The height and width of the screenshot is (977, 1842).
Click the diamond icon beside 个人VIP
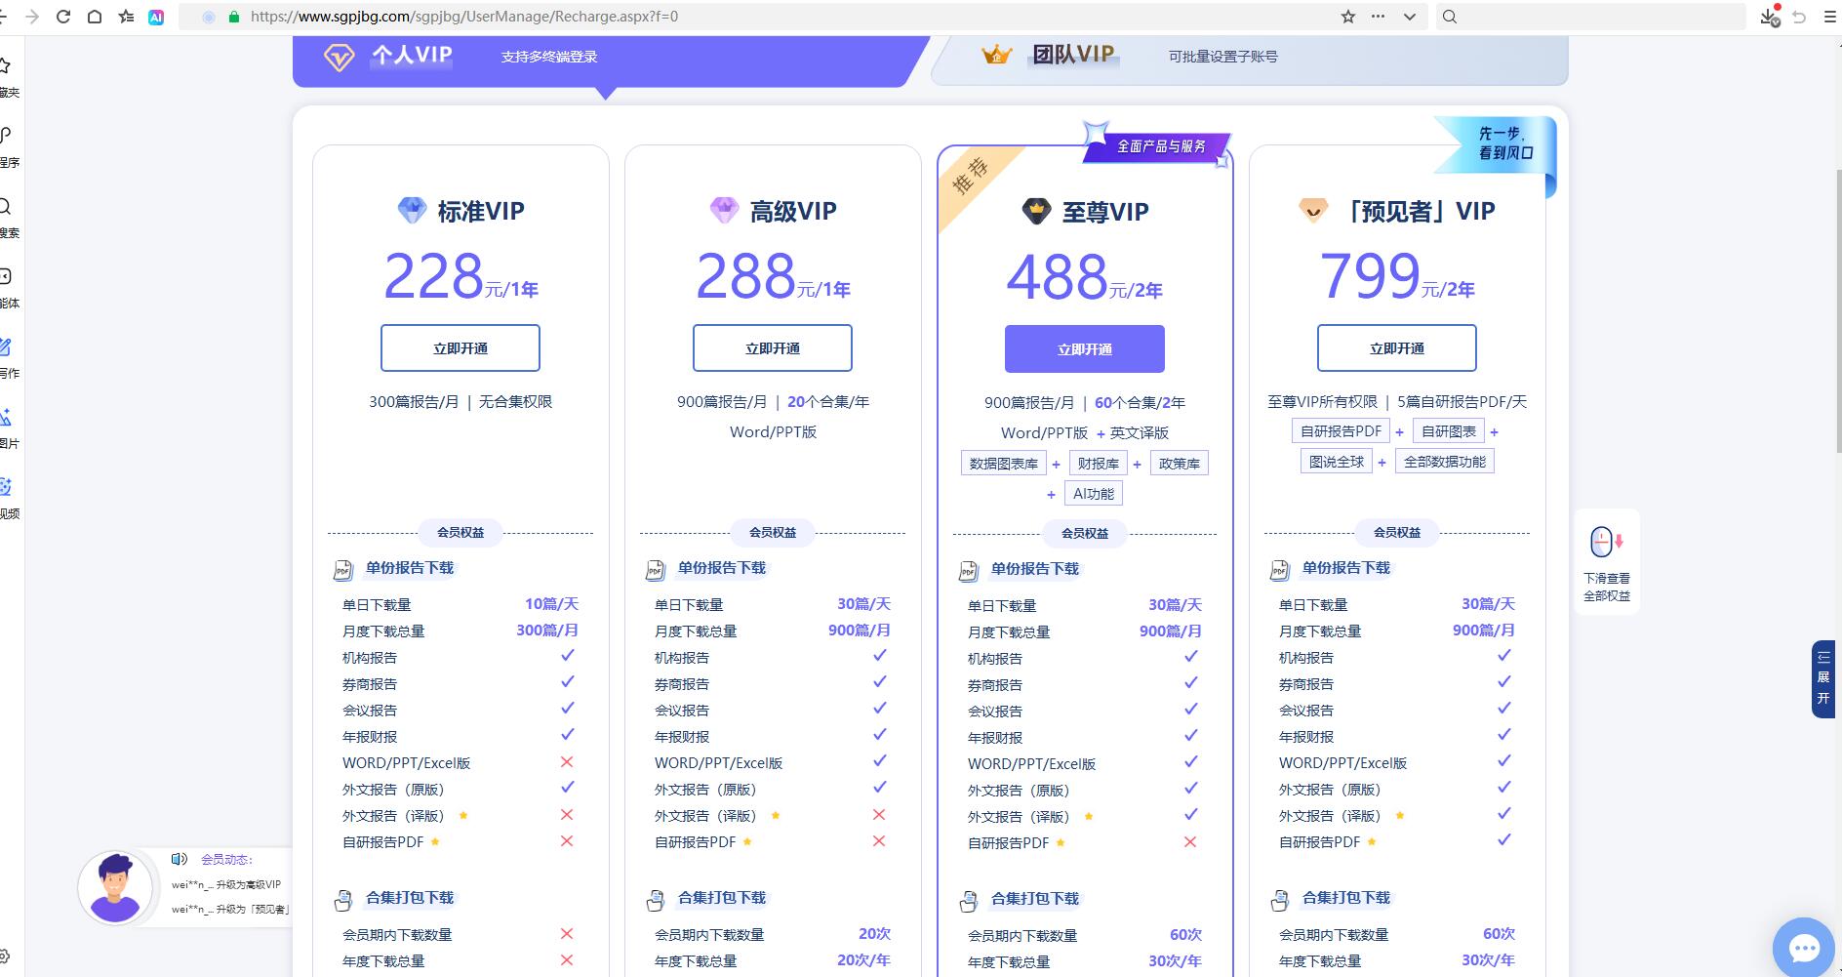[x=339, y=57]
